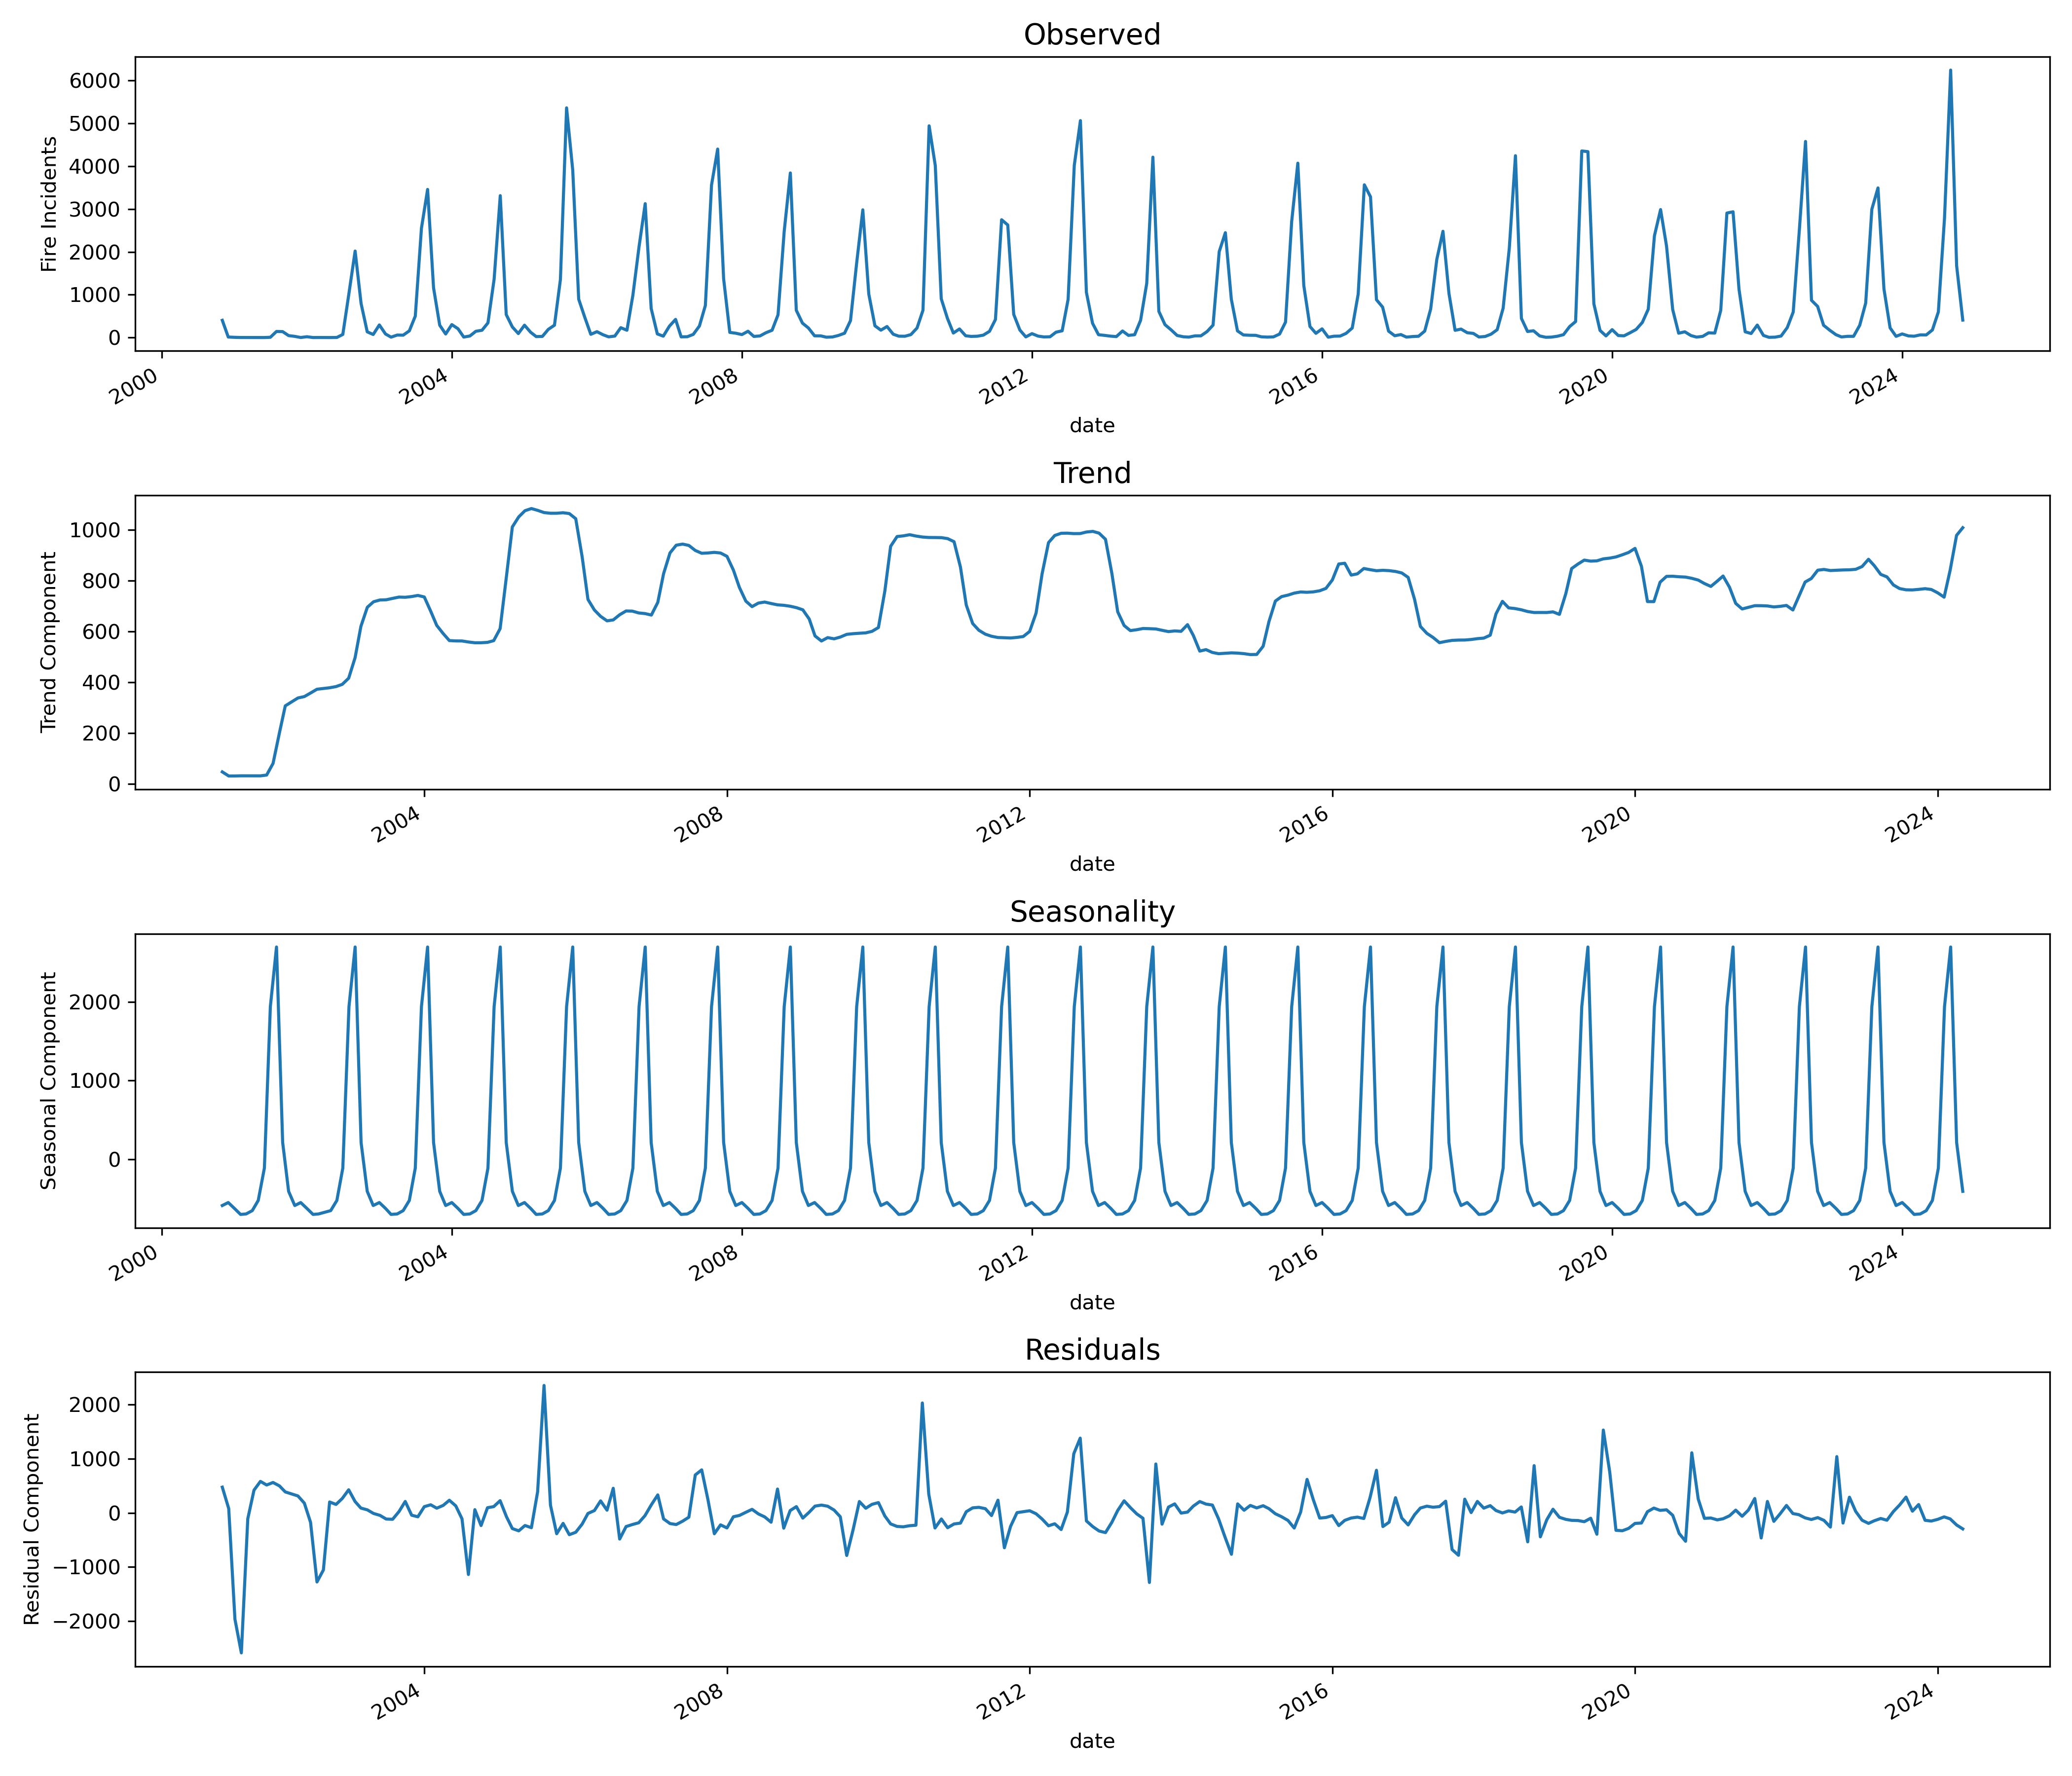Select the 1000 tick on Trend y-axis
Image resolution: width=2072 pixels, height=1776 pixels.
(94, 530)
